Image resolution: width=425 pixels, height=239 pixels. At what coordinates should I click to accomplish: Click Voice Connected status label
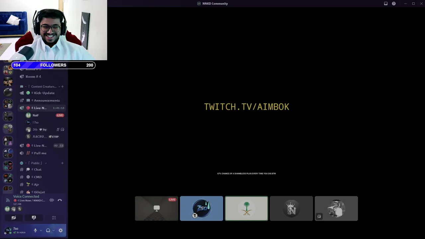(x=26, y=197)
